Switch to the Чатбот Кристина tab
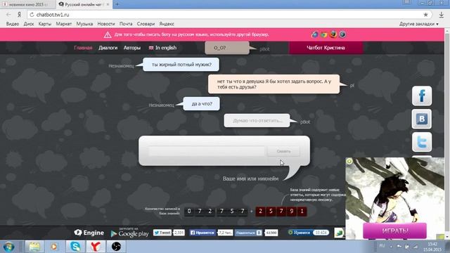The height and width of the screenshot is (253, 450). (326, 48)
